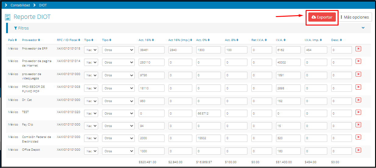Screen dimensions: 376x168
Task: Sort by the RFC / ID Fiscal column
Action: (x=68, y=40)
